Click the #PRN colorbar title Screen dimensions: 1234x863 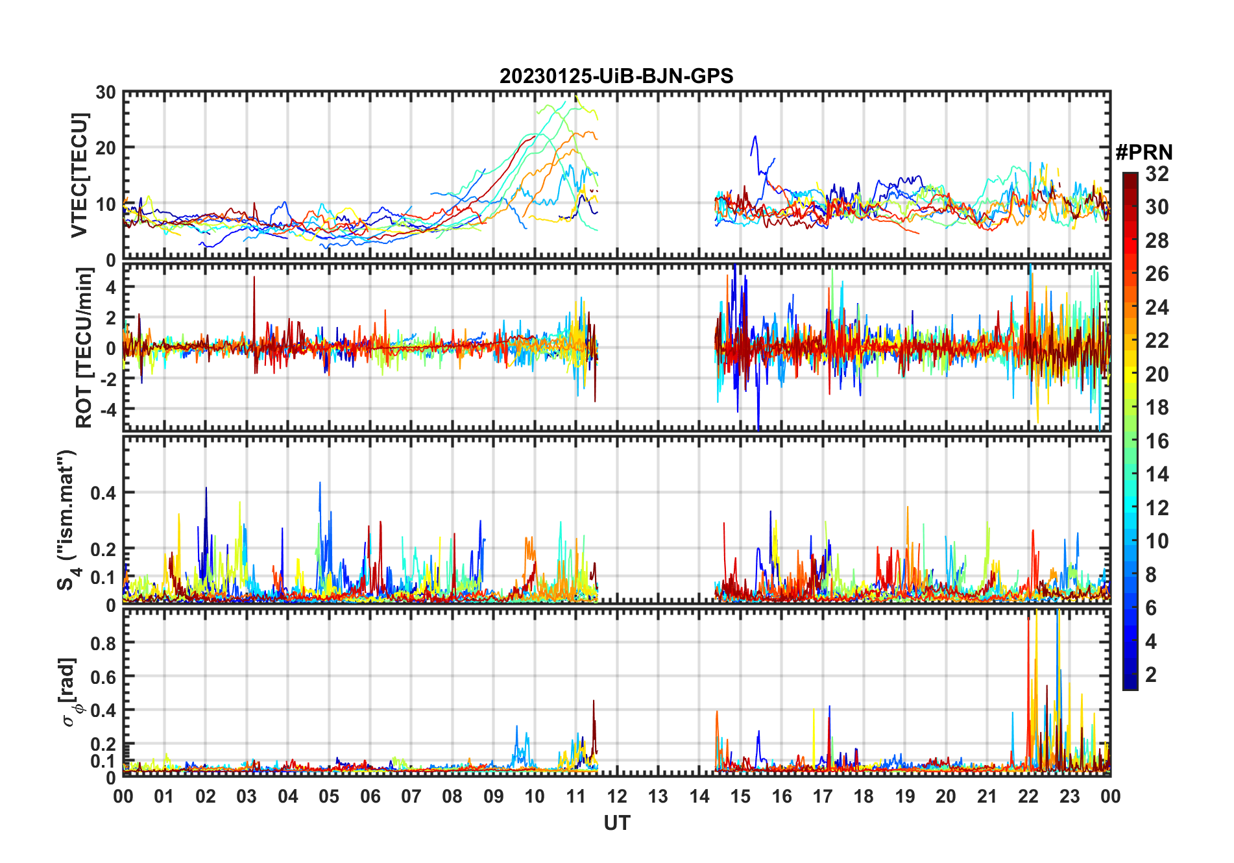coord(1144,152)
